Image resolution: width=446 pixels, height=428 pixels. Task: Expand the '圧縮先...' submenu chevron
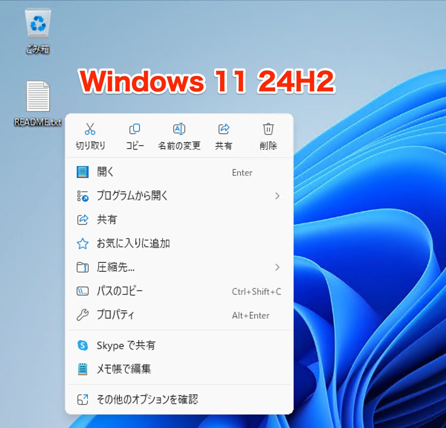[x=277, y=268]
